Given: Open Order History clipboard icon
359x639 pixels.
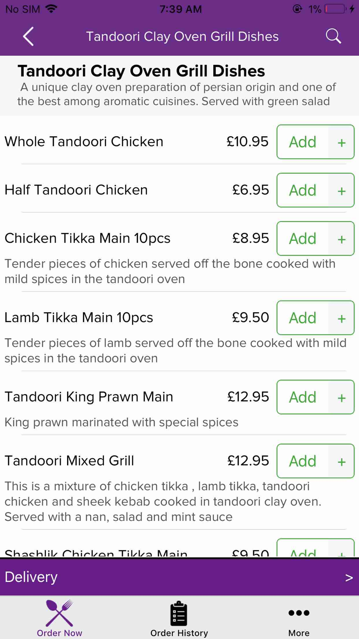Looking at the screenshot, I should click(x=179, y=613).
